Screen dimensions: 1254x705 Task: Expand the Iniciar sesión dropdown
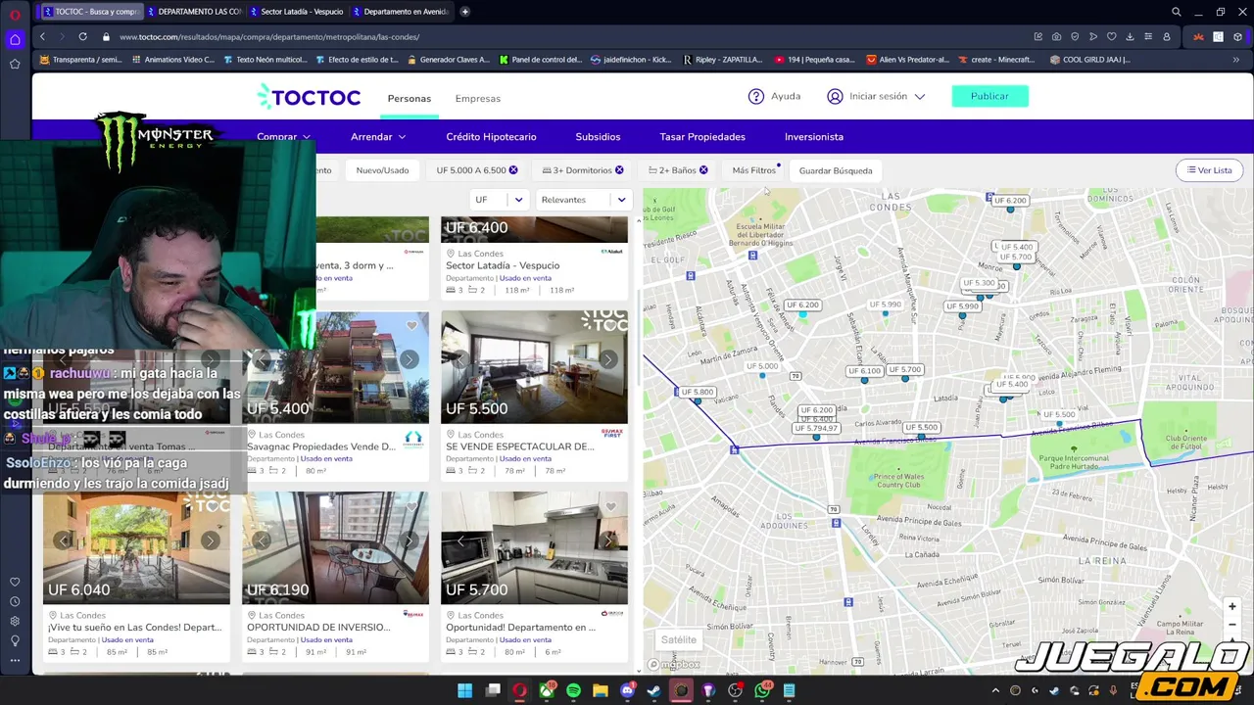pos(920,97)
